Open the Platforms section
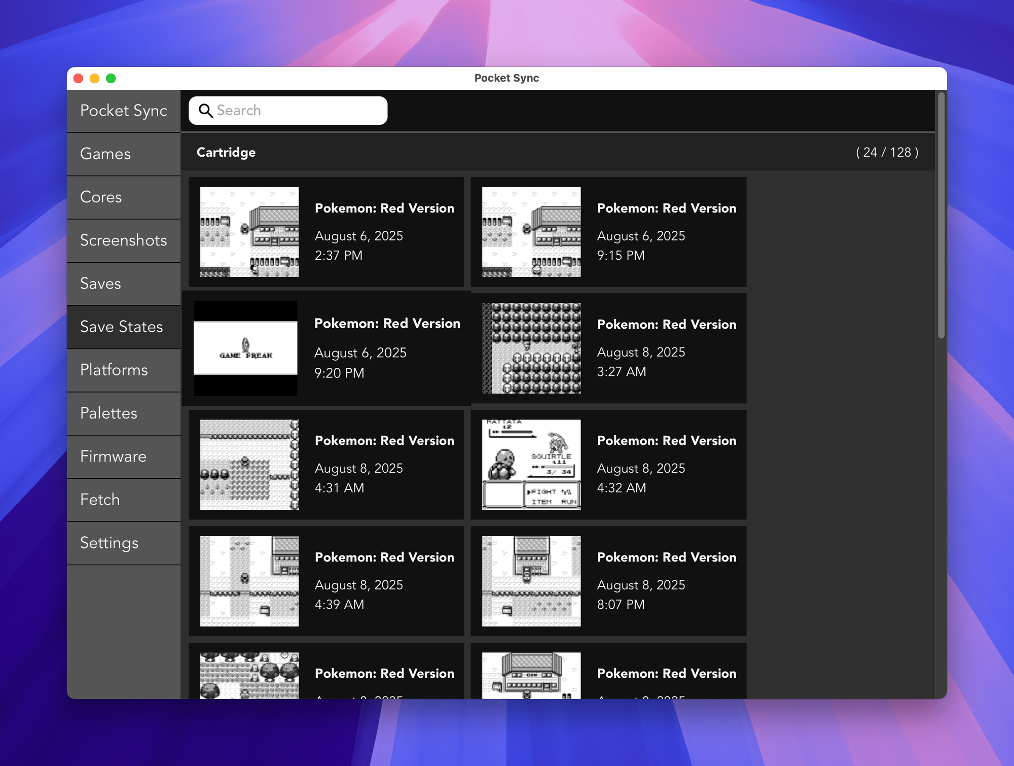 point(124,370)
